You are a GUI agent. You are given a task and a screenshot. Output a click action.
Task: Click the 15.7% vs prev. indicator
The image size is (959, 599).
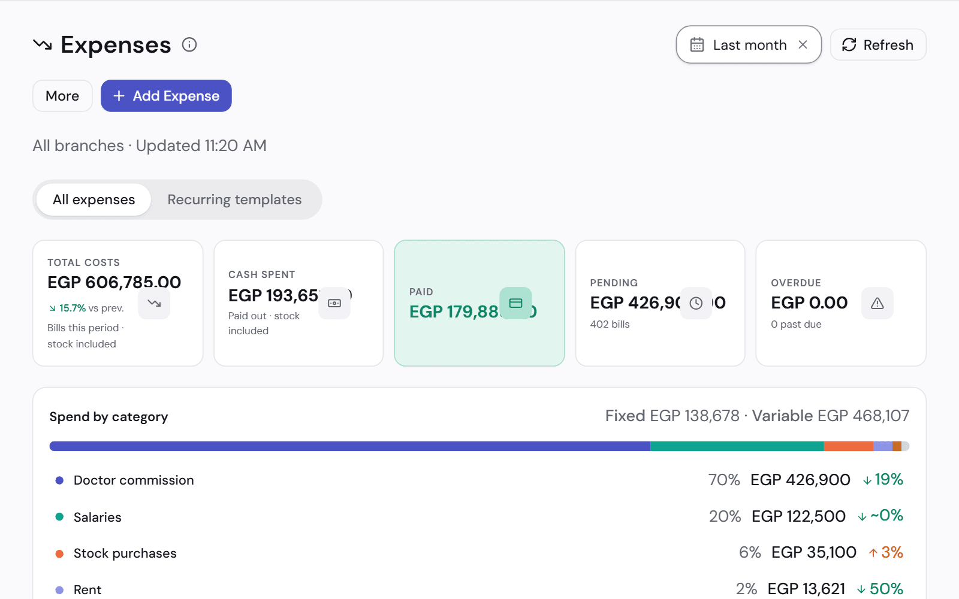pos(86,308)
